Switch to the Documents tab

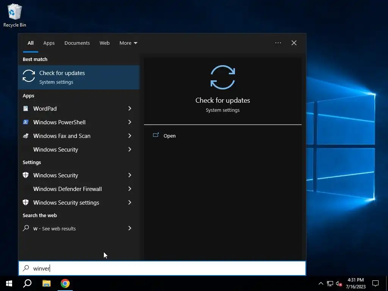coord(77,43)
